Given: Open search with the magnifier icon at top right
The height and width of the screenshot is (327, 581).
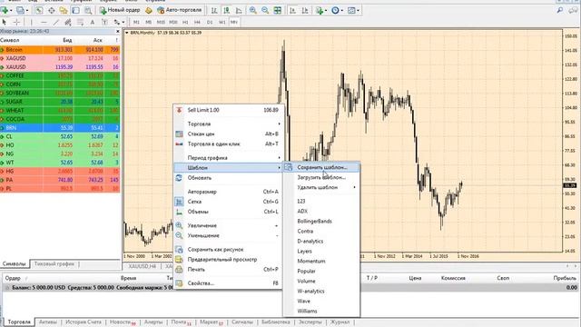Looking at the screenshot, I should click(x=560, y=10).
